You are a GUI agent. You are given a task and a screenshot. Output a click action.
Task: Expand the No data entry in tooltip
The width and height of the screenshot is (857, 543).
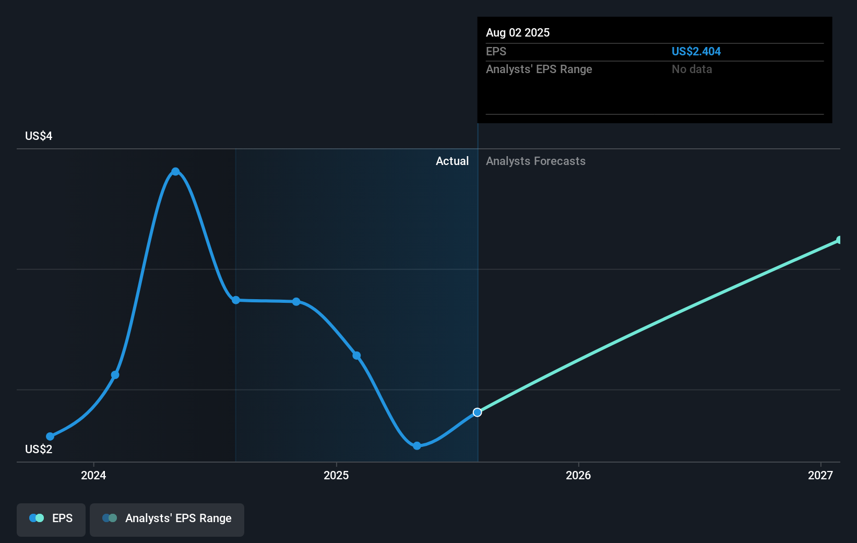pyautogui.click(x=692, y=69)
